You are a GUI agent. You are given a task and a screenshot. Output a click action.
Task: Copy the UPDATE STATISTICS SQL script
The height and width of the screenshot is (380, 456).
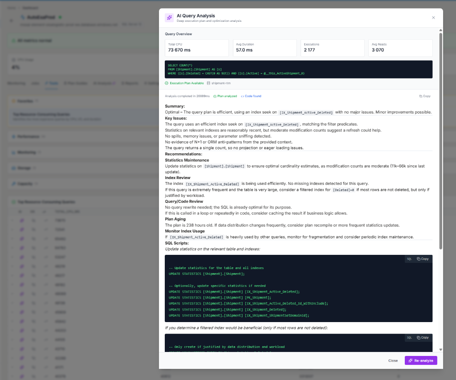click(x=423, y=259)
